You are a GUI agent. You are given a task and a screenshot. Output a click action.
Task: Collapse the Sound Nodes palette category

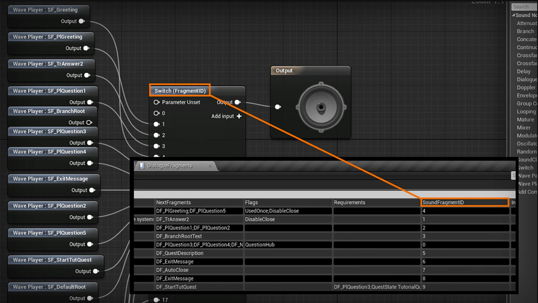click(x=514, y=15)
